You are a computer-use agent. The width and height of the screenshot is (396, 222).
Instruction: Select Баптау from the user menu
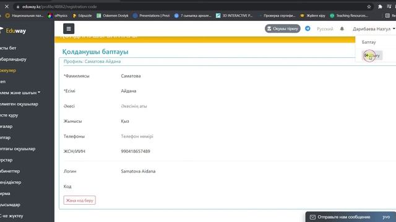[369, 42]
